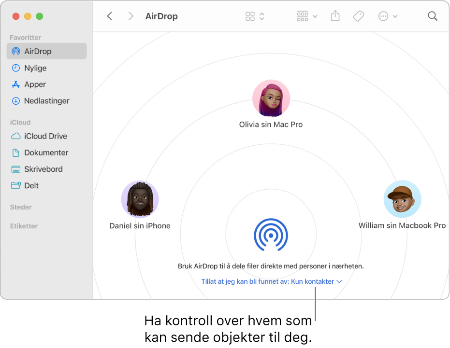
Task: Click the AirDrop sidebar icon
Action: 16,51
